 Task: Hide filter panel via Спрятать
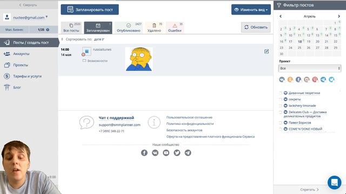coord(309,189)
